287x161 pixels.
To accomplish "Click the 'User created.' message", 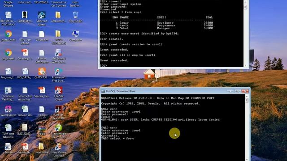I will click(111, 39).
